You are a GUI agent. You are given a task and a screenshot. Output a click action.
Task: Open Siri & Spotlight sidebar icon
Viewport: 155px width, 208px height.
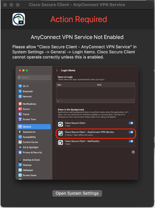pyautogui.click(x=20, y=147)
